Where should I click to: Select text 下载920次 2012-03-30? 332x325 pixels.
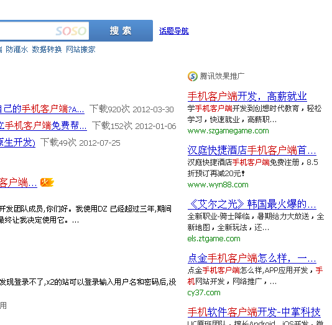pos(131,109)
